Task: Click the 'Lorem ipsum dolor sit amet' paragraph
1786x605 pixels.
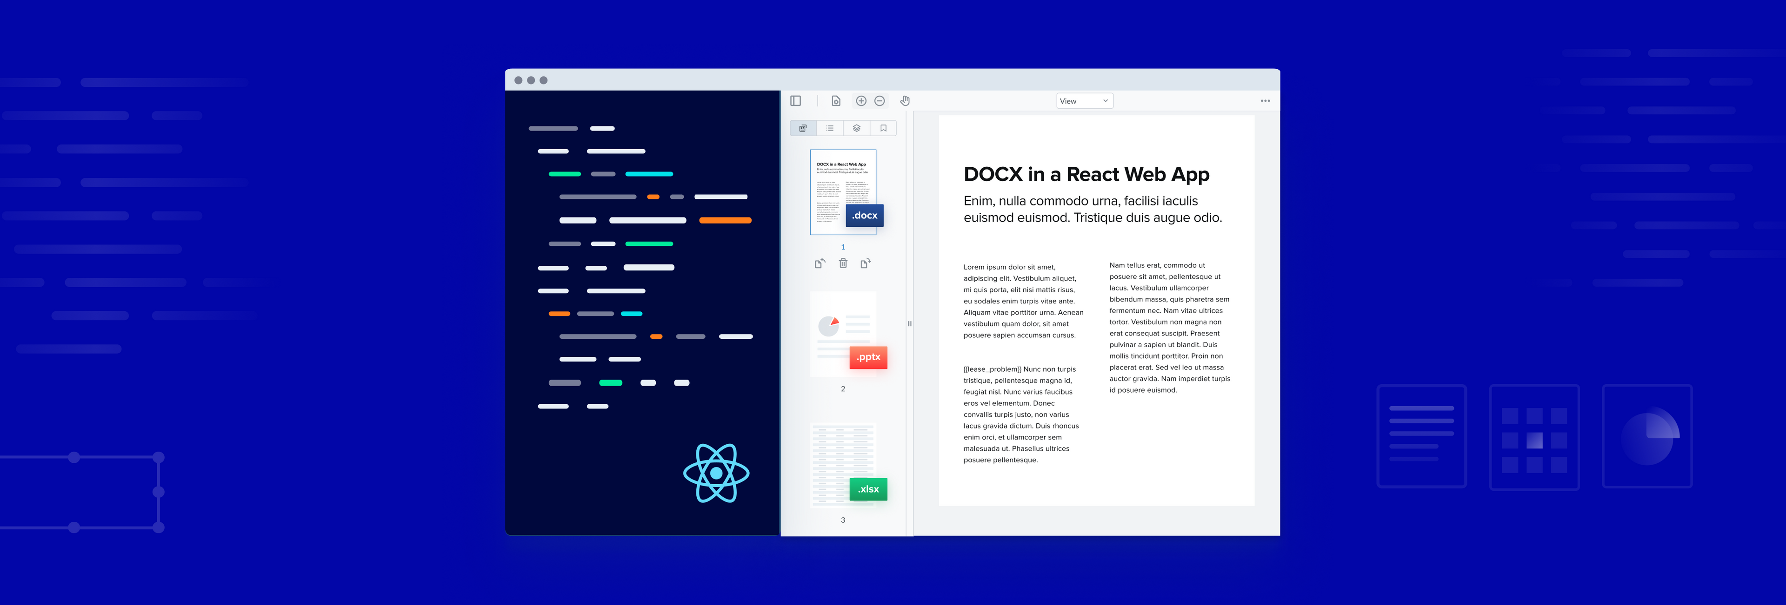Action: pyautogui.click(x=1023, y=301)
